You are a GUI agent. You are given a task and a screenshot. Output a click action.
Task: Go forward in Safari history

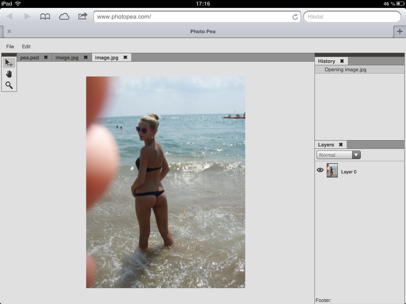click(x=27, y=17)
